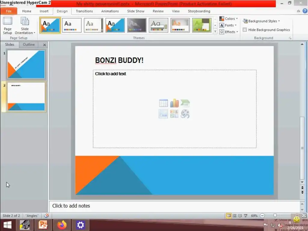
Task: Switch to Normal view icon
Action: pos(229,216)
